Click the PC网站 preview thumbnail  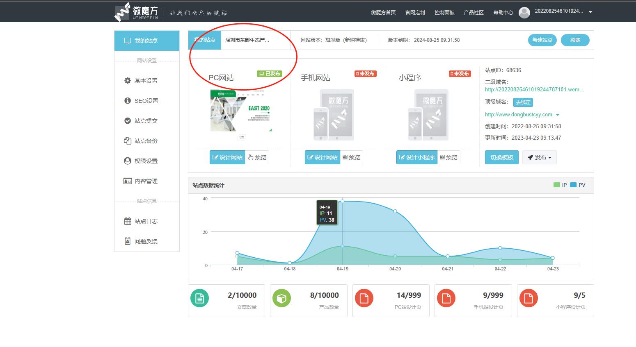coord(241,116)
